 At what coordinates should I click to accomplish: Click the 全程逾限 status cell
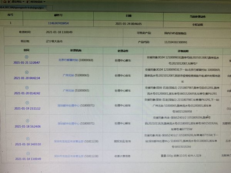198,25
